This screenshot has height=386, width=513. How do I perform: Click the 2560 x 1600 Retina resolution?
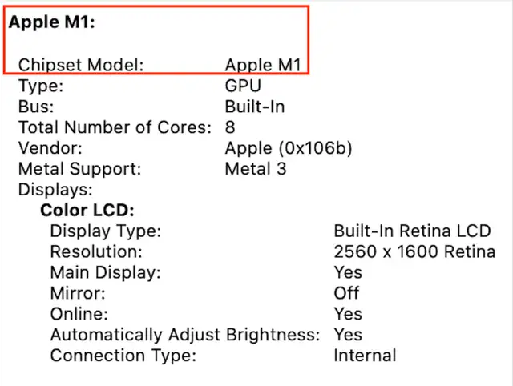tap(414, 251)
